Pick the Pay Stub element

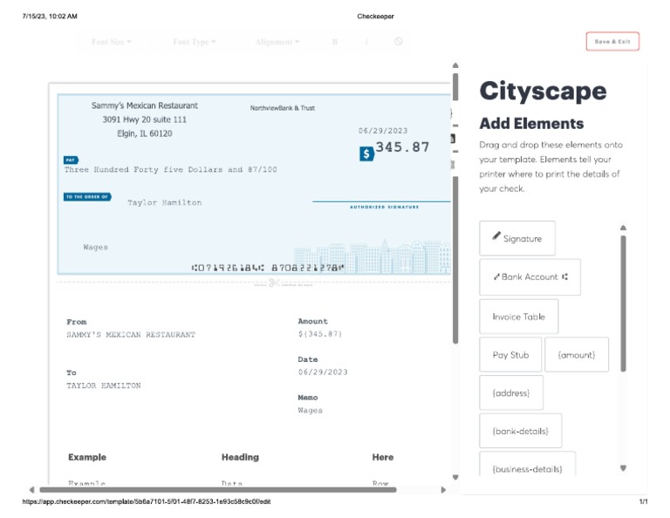(x=510, y=355)
